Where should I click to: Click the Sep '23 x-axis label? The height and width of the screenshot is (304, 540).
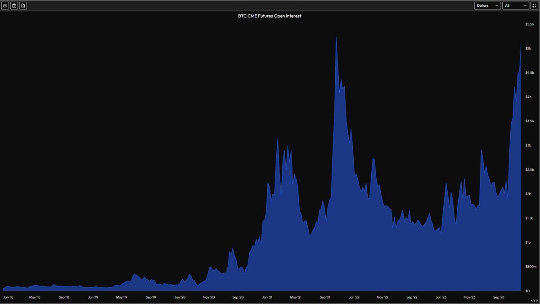(x=499, y=297)
